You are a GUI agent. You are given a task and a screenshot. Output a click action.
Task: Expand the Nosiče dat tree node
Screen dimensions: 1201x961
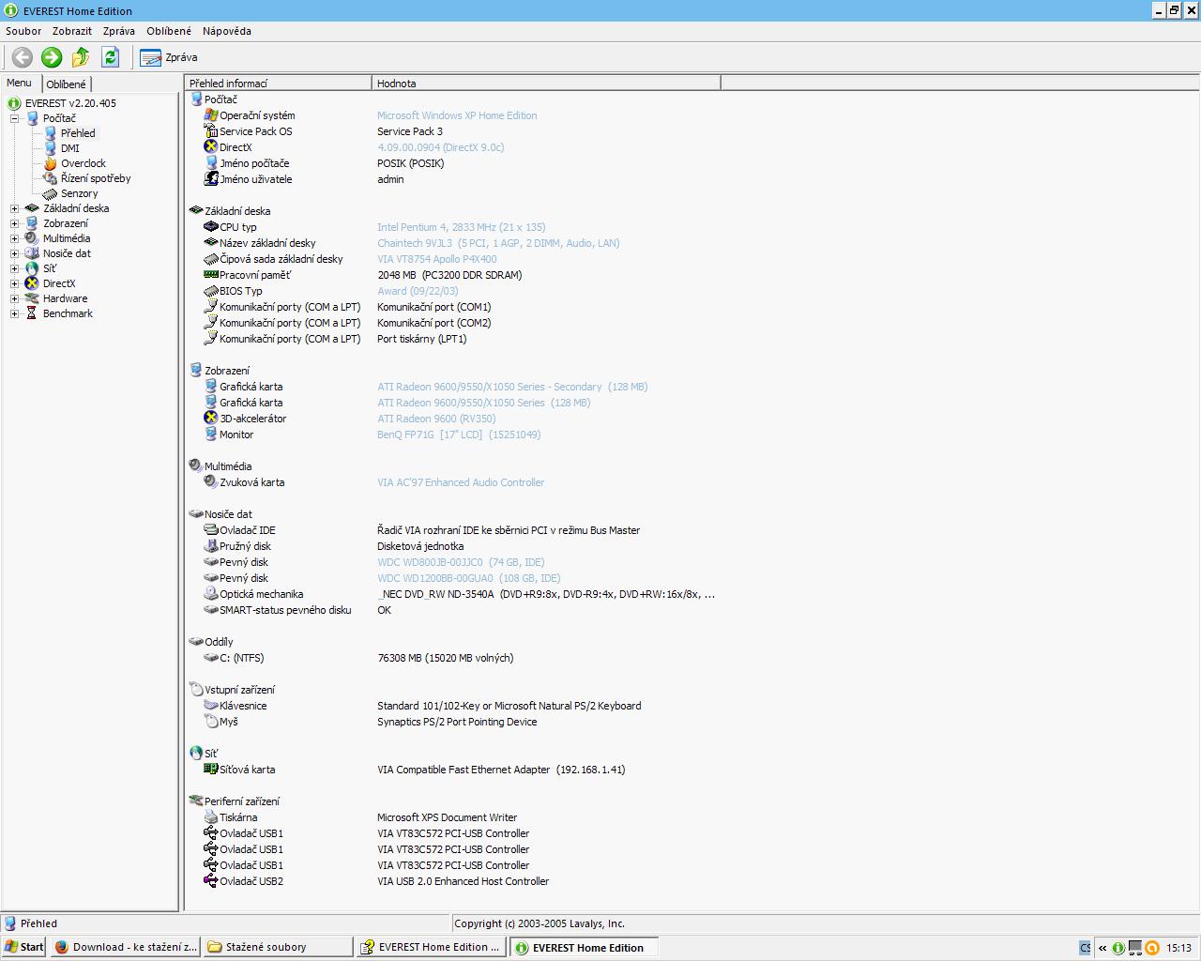[14, 253]
